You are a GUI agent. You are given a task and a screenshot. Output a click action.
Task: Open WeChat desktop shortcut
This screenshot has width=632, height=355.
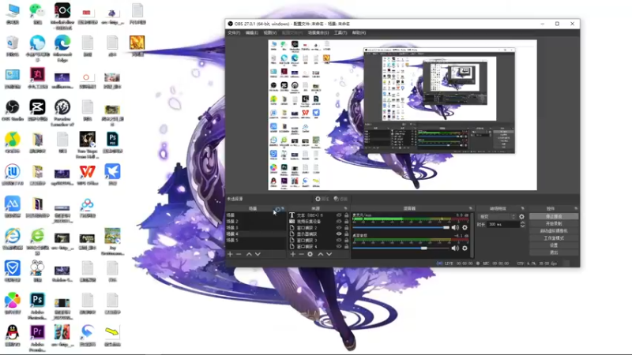[37, 14]
